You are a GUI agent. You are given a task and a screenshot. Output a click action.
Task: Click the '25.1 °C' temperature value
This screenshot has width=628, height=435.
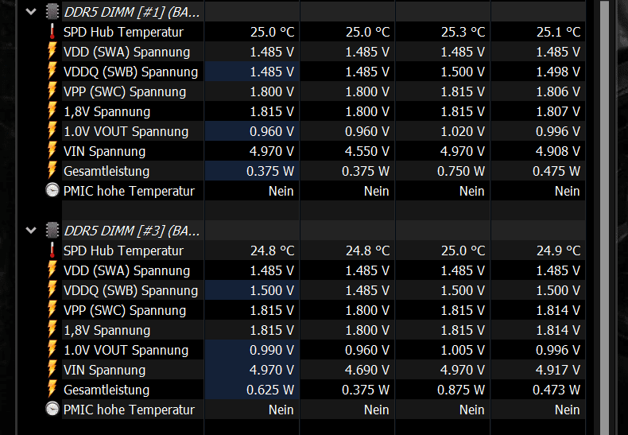click(x=558, y=32)
